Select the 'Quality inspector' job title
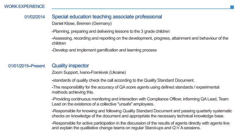 (70, 66)
